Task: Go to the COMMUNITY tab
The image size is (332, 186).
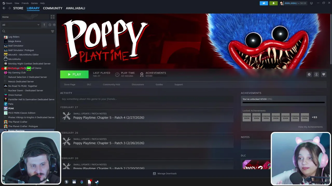Action: pyautogui.click(x=53, y=8)
